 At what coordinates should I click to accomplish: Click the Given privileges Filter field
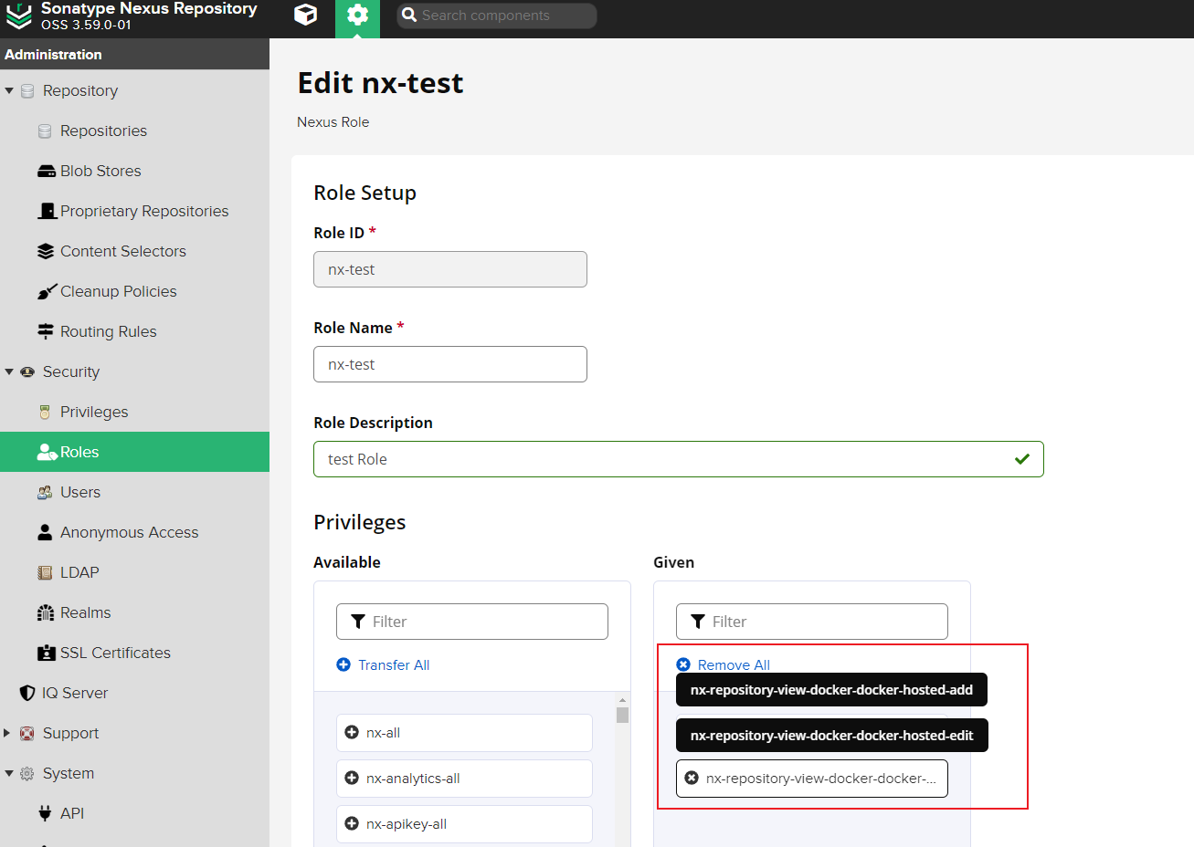(x=812, y=622)
